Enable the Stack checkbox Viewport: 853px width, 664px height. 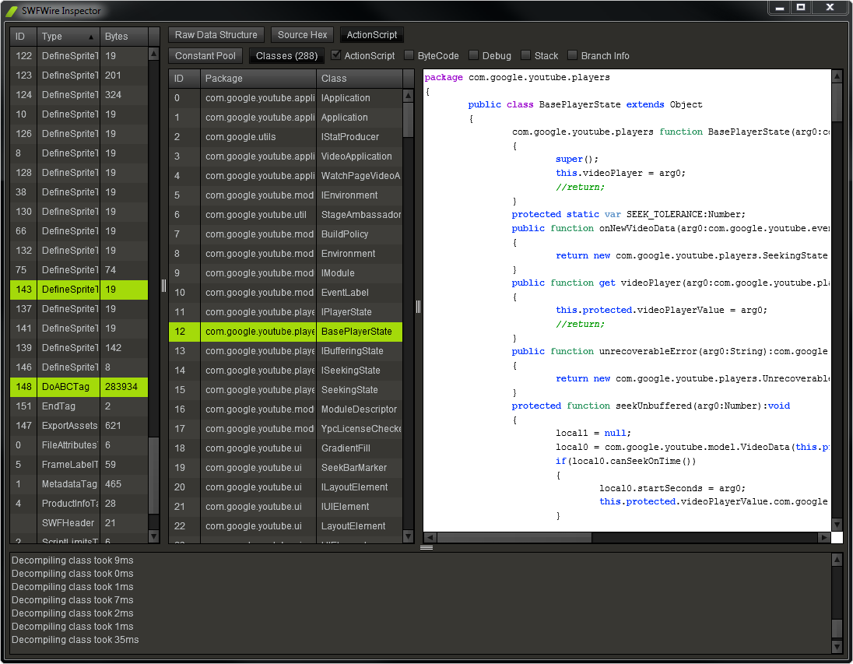pos(526,55)
